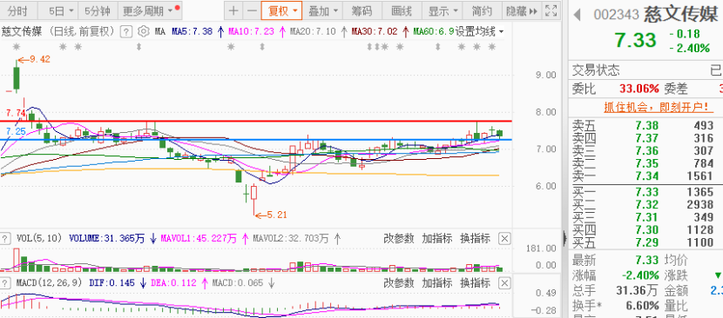The height and width of the screenshot is (318, 723).
Task: Close the MACD indicator panel
Action: (x=505, y=282)
